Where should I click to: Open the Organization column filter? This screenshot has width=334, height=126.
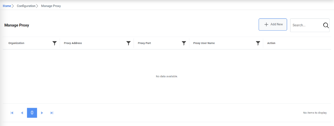pos(55,43)
